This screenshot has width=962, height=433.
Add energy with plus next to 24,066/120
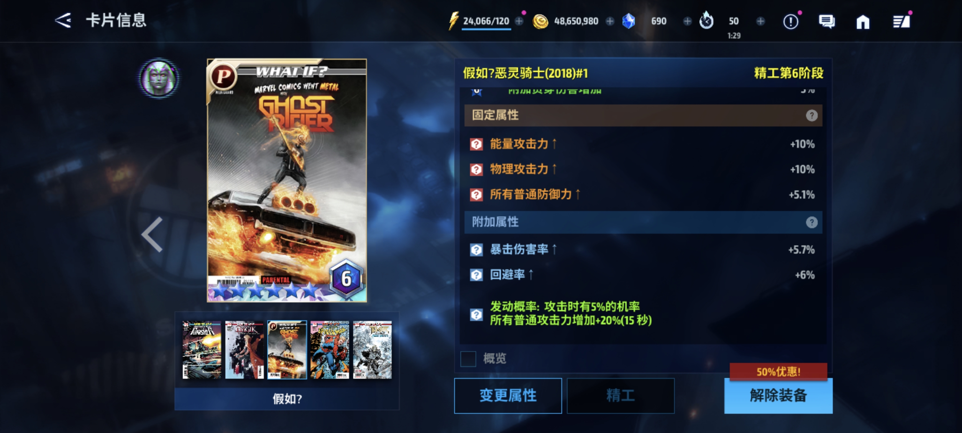tap(519, 21)
